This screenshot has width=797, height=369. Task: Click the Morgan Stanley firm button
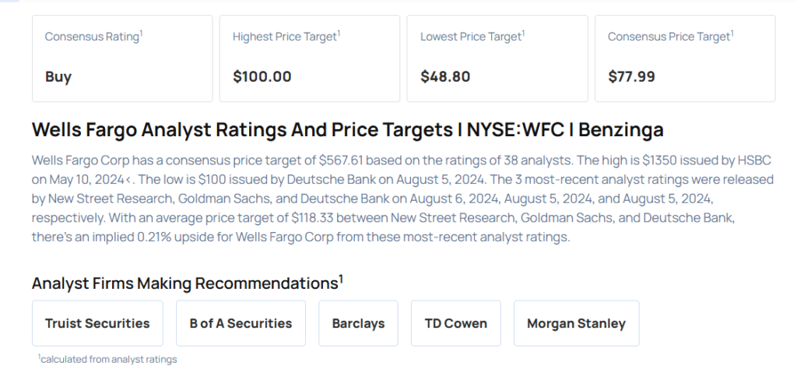coord(576,323)
